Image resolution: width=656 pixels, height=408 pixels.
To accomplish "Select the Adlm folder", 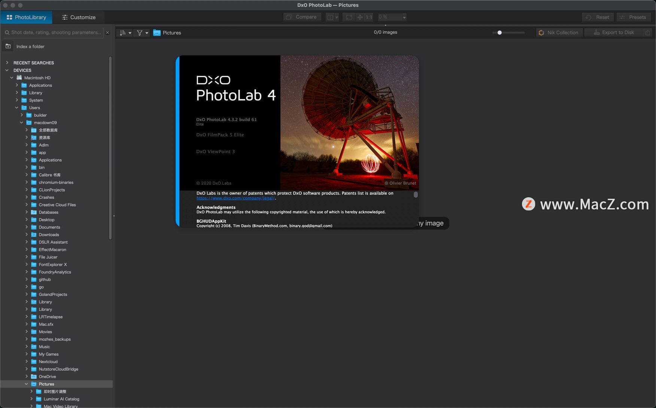I will pyautogui.click(x=43, y=145).
